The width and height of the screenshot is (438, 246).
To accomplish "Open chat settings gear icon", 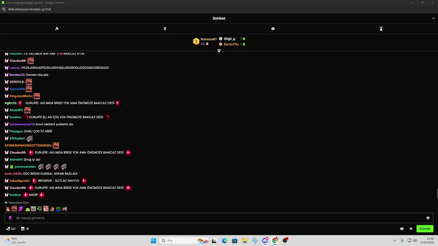I will [411, 229].
